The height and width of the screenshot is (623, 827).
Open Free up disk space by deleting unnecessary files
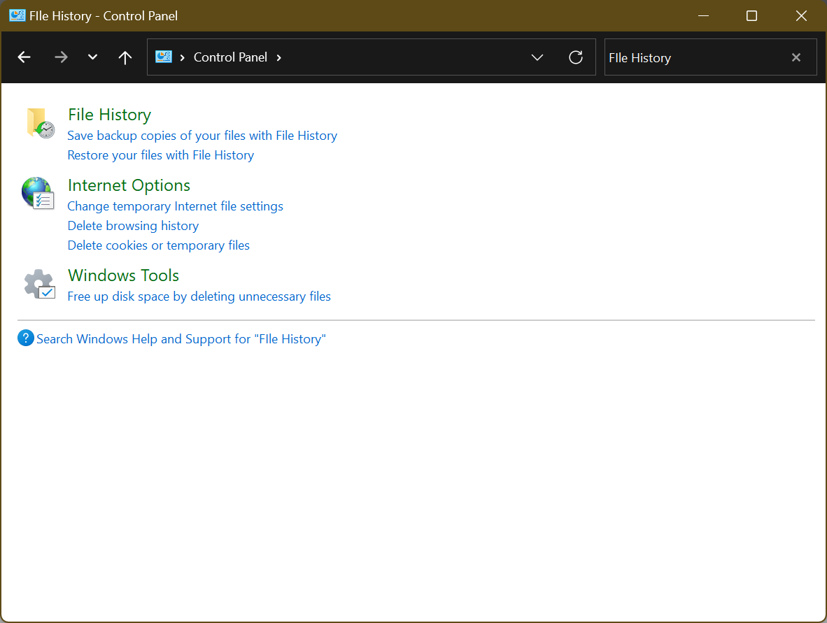pyautogui.click(x=199, y=296)
